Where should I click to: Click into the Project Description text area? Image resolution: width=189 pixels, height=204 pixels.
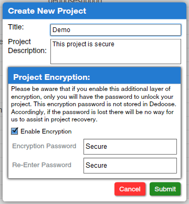coord(115,52)
